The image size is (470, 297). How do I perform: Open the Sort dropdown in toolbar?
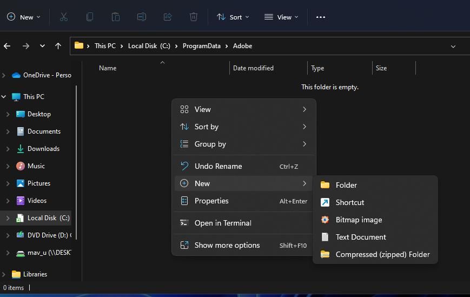[233, 17]
